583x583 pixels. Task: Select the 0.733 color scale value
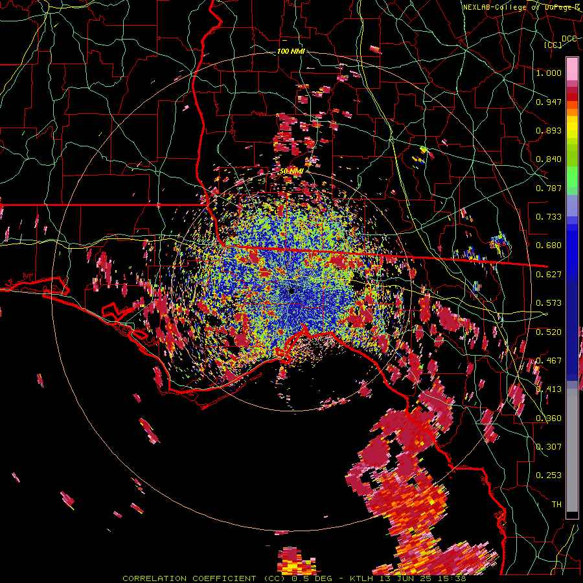coord(549,217)
